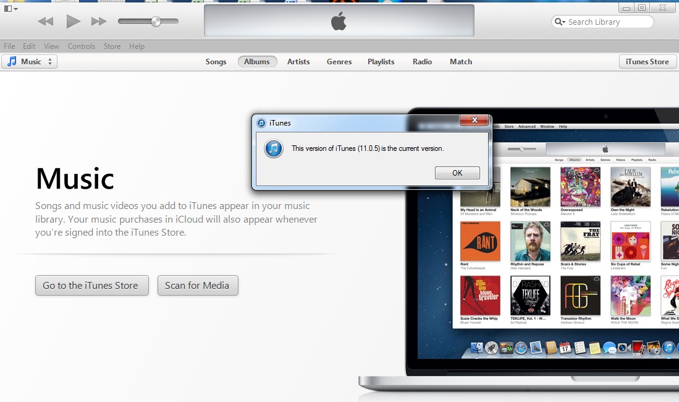The width and height of the screenshot is (679, 402).
Task: Click the Walk the Moon album cover
Action: pos(630,296)
